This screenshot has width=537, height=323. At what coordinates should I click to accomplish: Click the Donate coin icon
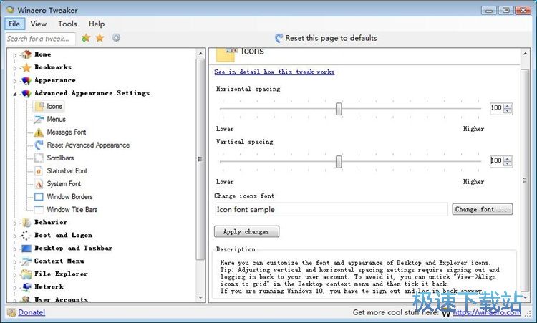(12, 312)
